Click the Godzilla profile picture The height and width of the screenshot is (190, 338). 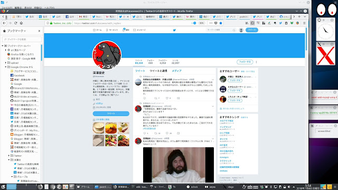click(107, 55)
